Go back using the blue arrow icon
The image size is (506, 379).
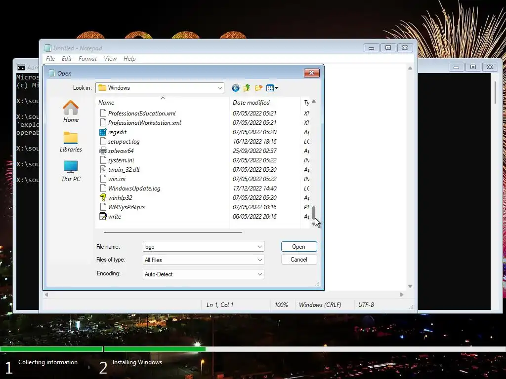[236, 88]
